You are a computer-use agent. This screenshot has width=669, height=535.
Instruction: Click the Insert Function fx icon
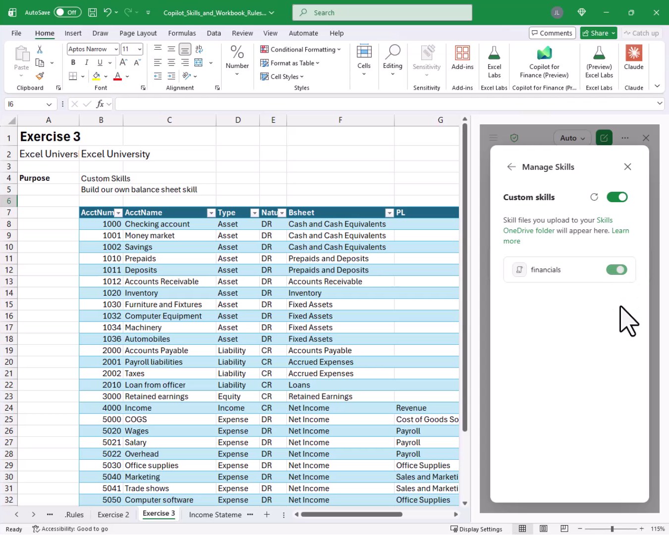click(100, 104)
